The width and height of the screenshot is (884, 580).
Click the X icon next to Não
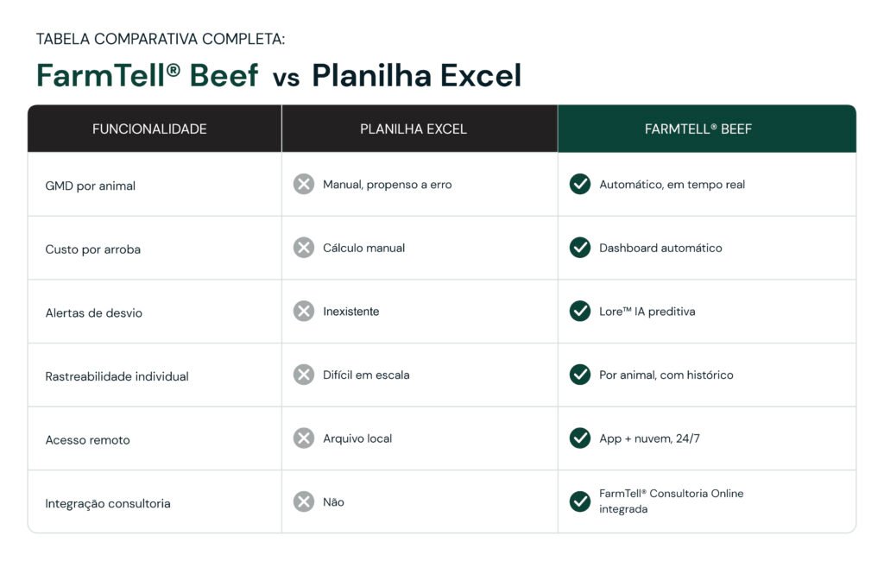point(303,501)
